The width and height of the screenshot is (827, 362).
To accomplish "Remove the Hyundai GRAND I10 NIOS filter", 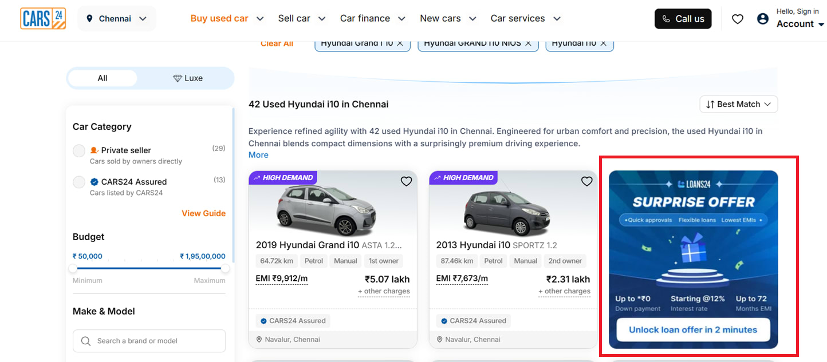I will click(x=528, y=43).
